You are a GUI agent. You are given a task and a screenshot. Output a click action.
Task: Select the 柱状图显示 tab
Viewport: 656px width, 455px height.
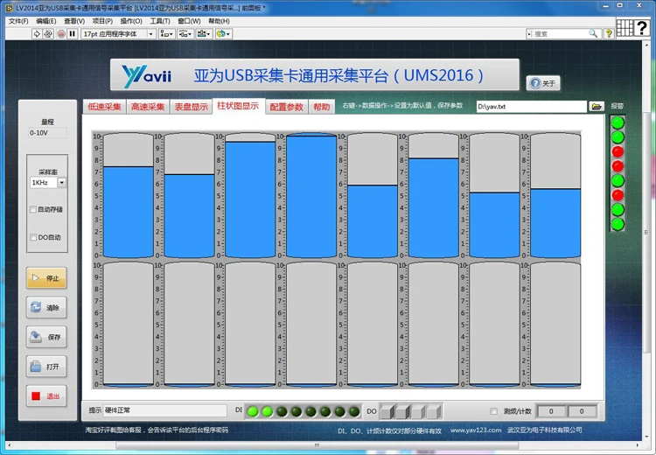[x=238, y=107]
